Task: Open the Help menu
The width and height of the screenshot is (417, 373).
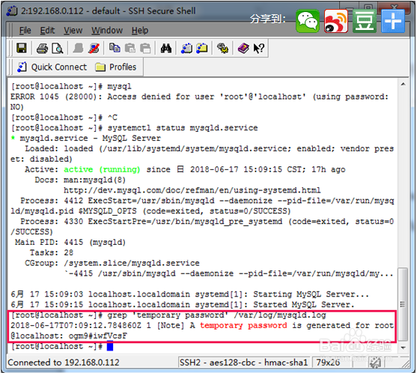Action: click(x=140, y=30)
